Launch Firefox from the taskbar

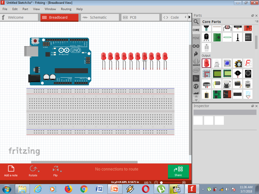click(69, 189)
